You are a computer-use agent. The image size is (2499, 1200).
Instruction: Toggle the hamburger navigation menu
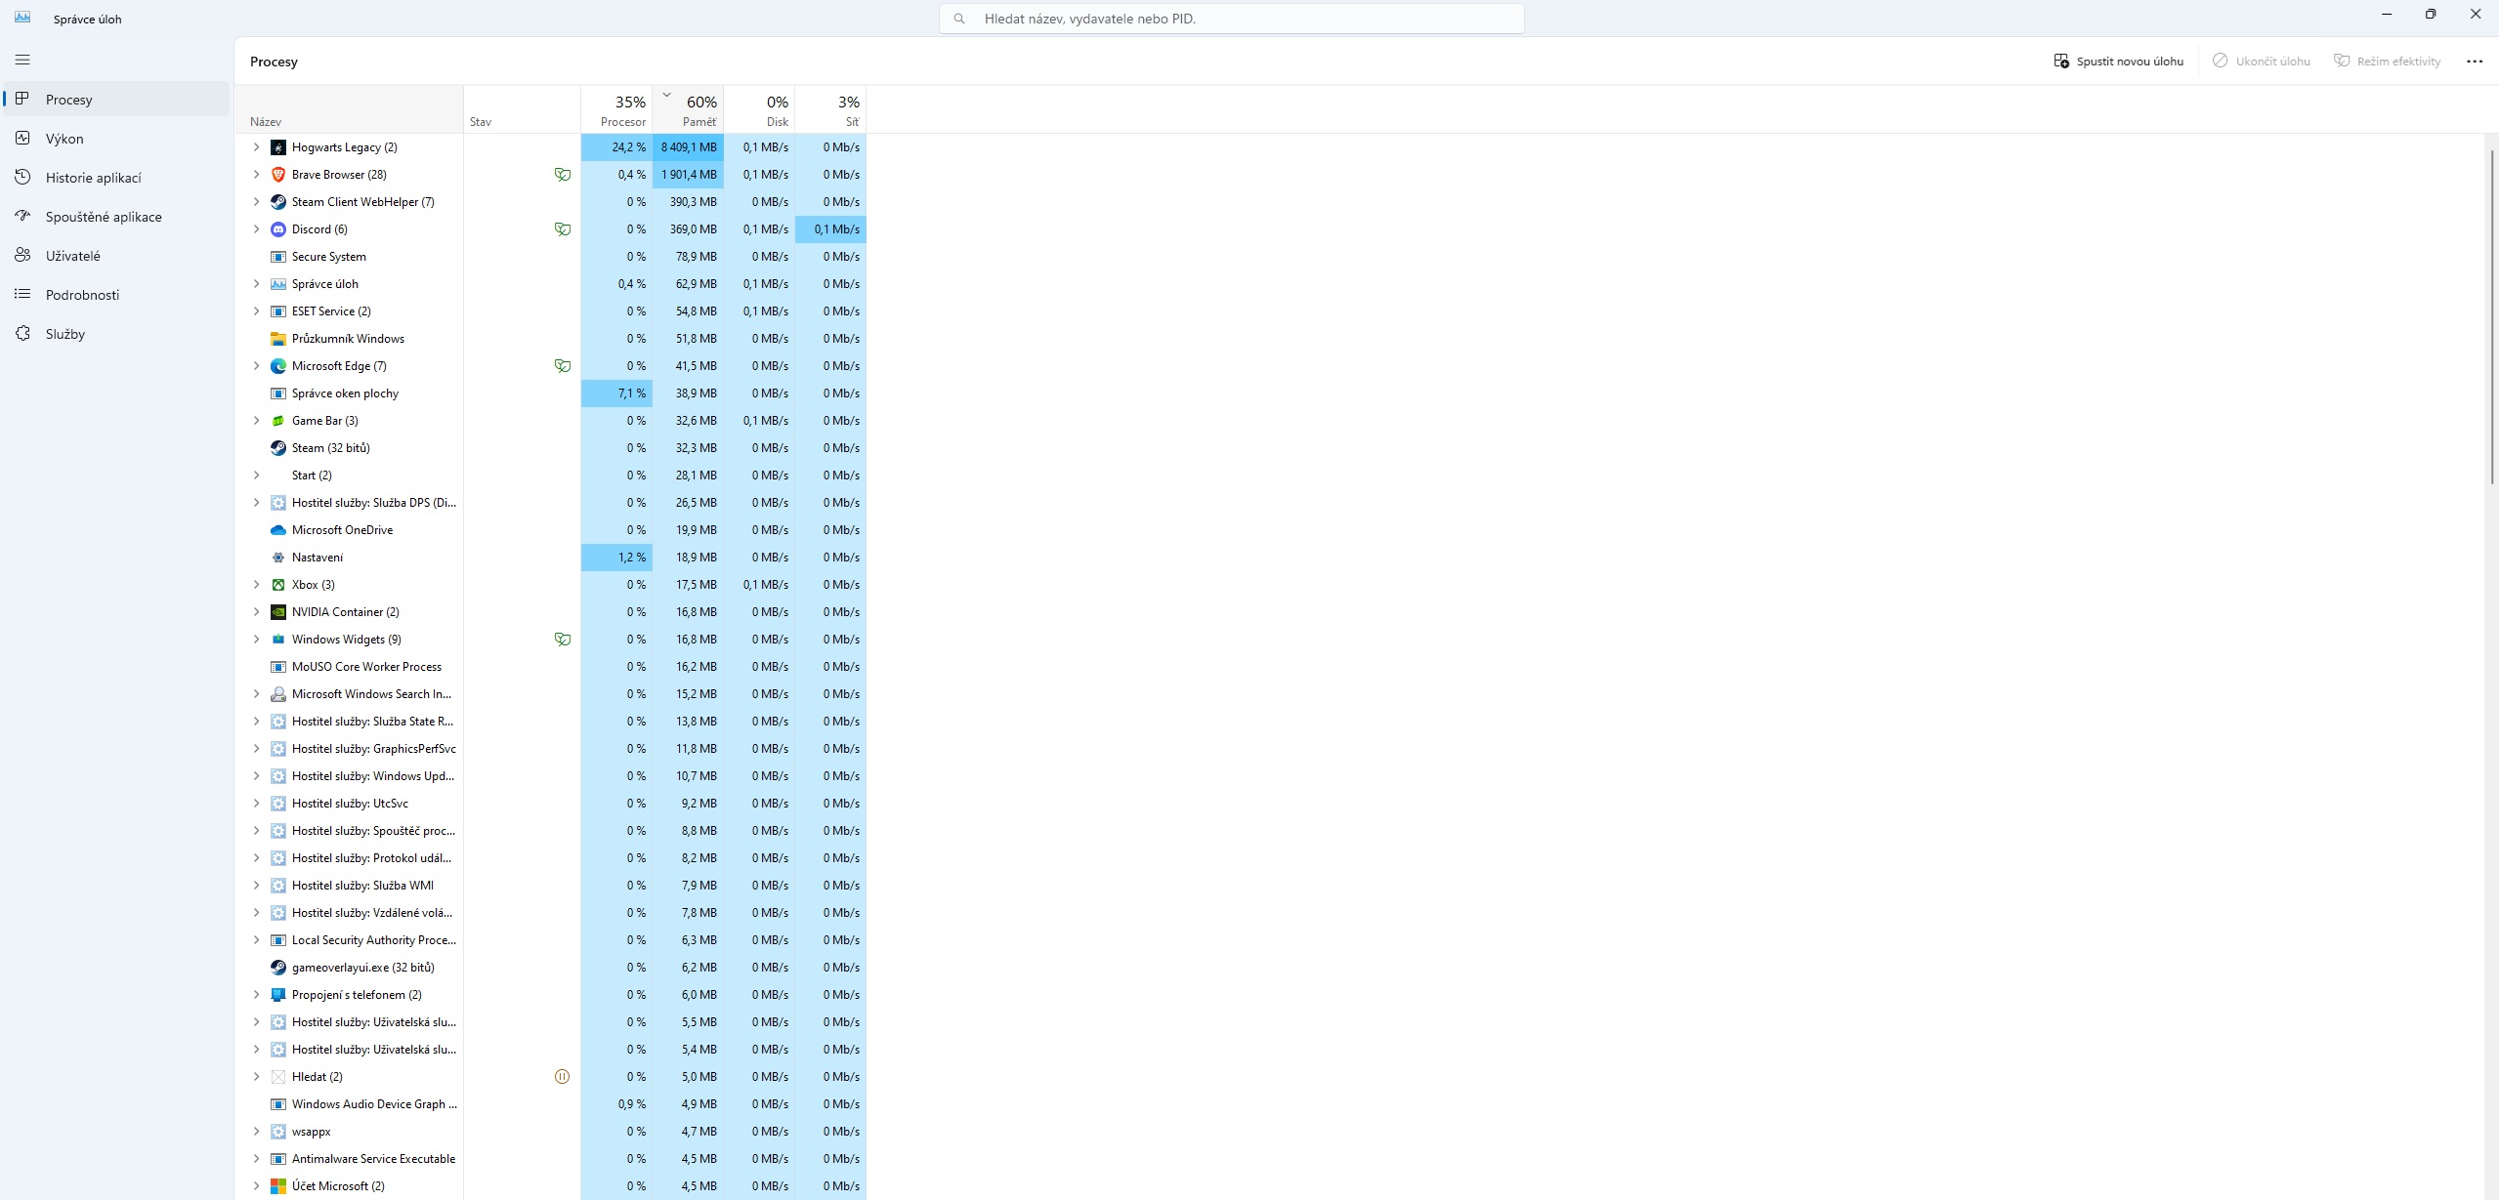point(22,60)
